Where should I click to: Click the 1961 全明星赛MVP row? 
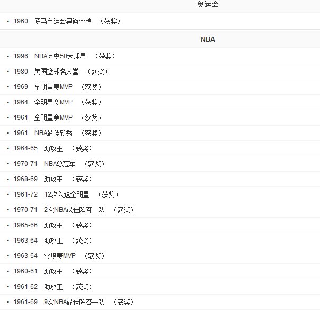pos(160,118)
